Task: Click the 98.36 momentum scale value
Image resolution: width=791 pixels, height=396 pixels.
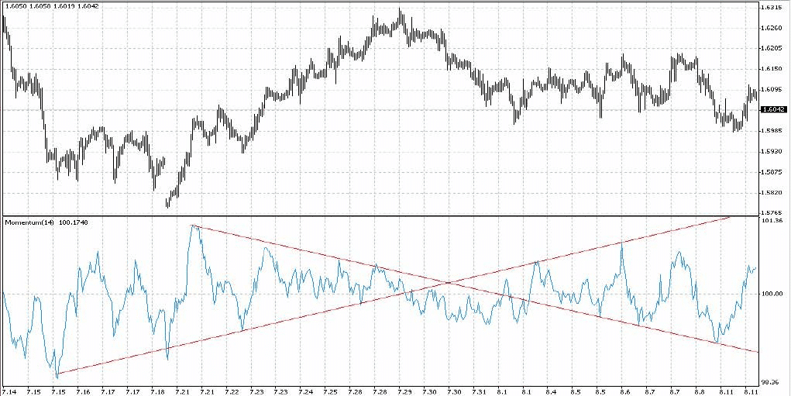Action: pos(772,381)
